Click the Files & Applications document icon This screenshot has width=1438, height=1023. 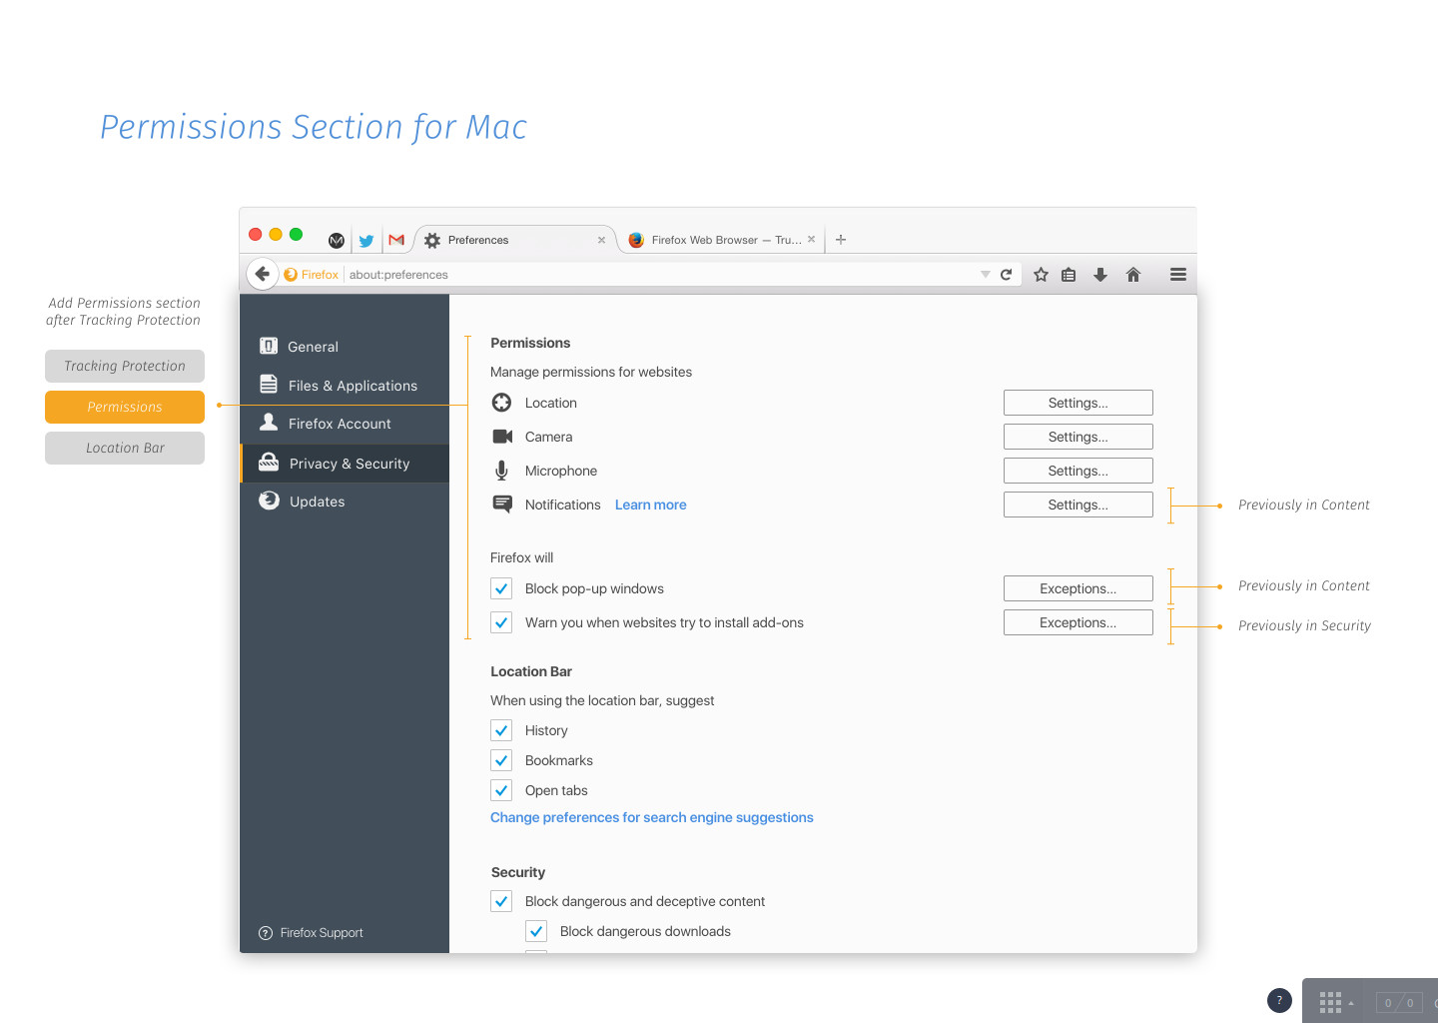pos(269,384)
